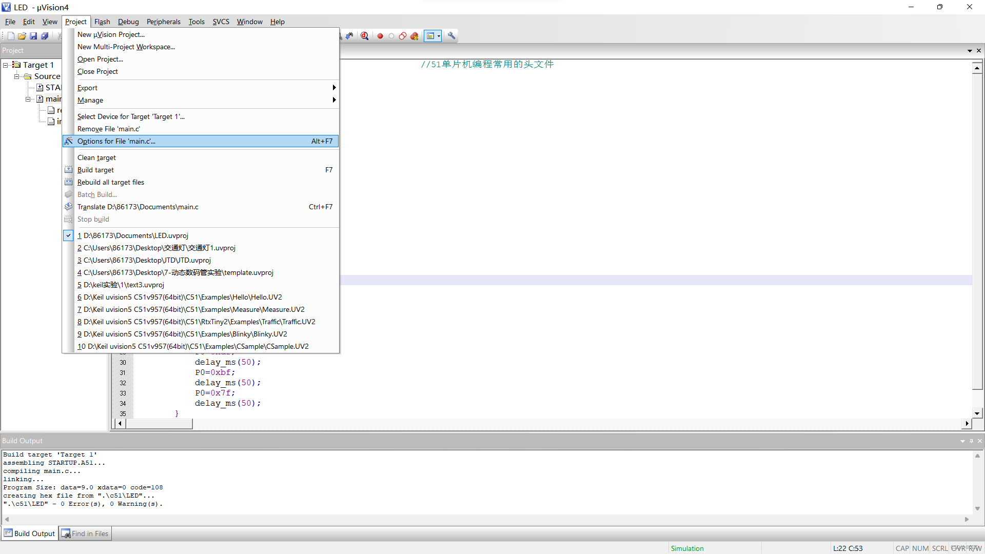Open Configuration using the wrench icon
Viewport: 985px width, 554px height.
pos(451,36)
